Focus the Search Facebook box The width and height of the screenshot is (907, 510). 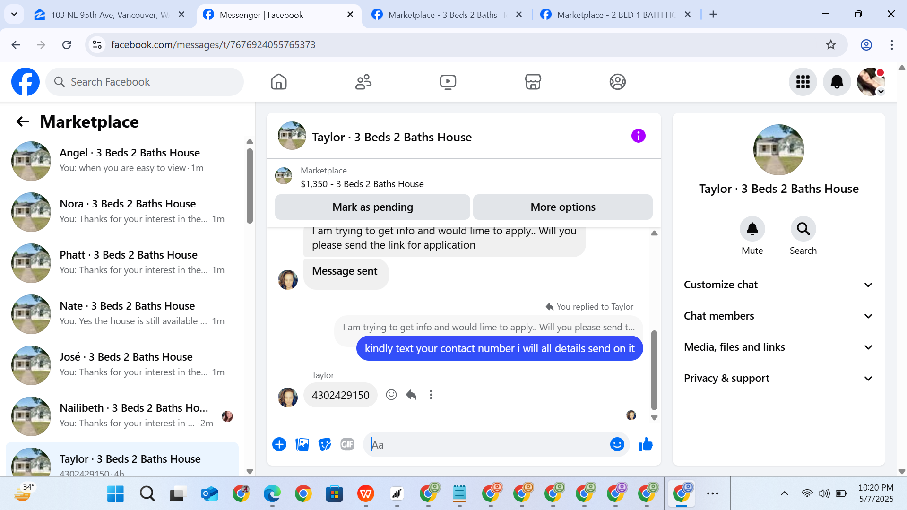pyautogui.click(x=145, y=82)
